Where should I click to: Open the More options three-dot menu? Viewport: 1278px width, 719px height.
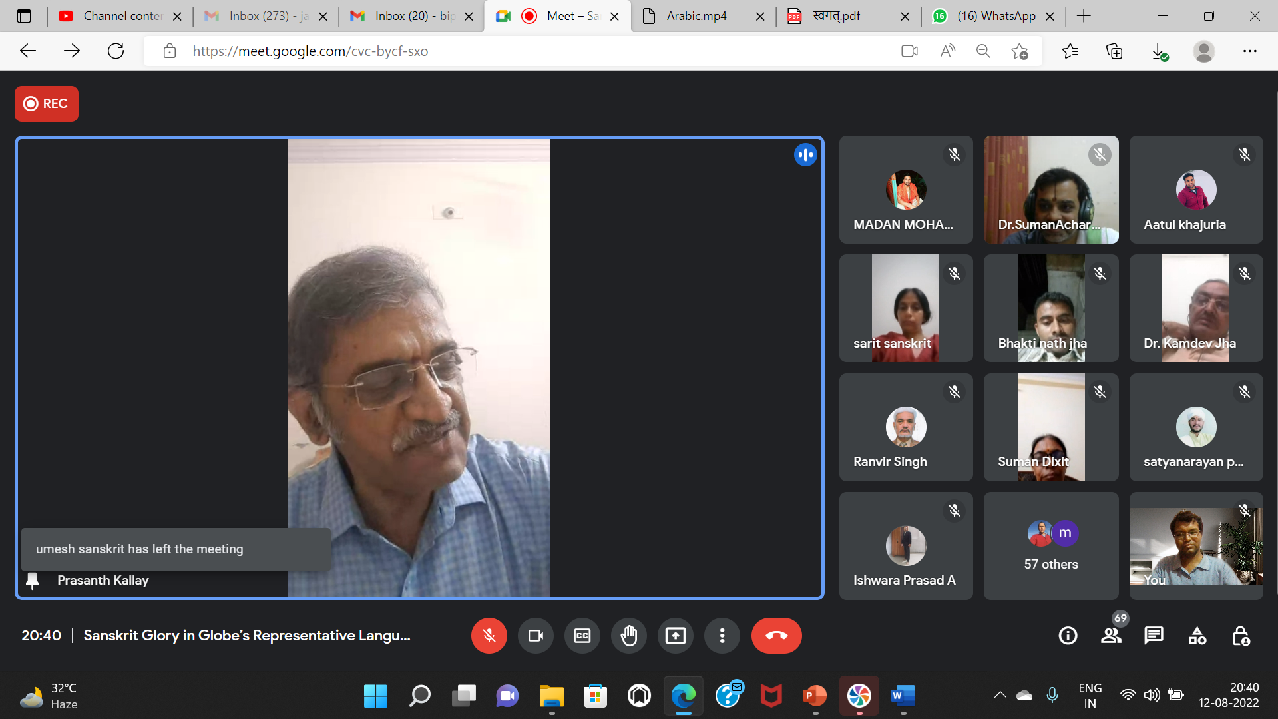pos(722,636)
